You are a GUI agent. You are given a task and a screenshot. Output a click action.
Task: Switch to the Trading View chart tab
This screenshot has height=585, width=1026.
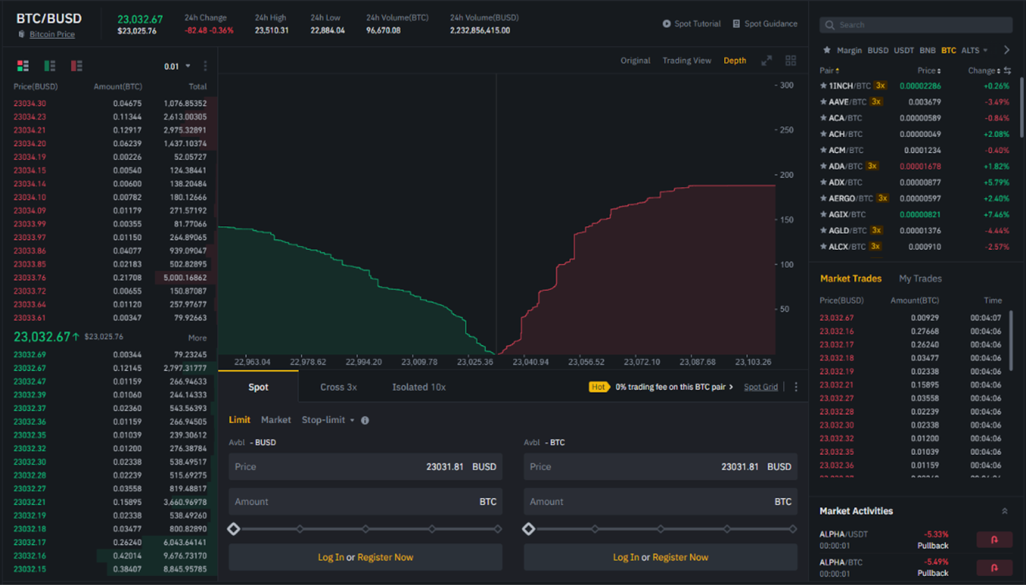pos(687,60)
